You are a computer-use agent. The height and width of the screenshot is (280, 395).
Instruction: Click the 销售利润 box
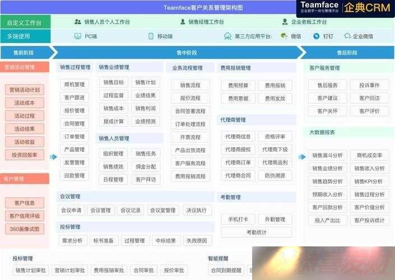146,109
